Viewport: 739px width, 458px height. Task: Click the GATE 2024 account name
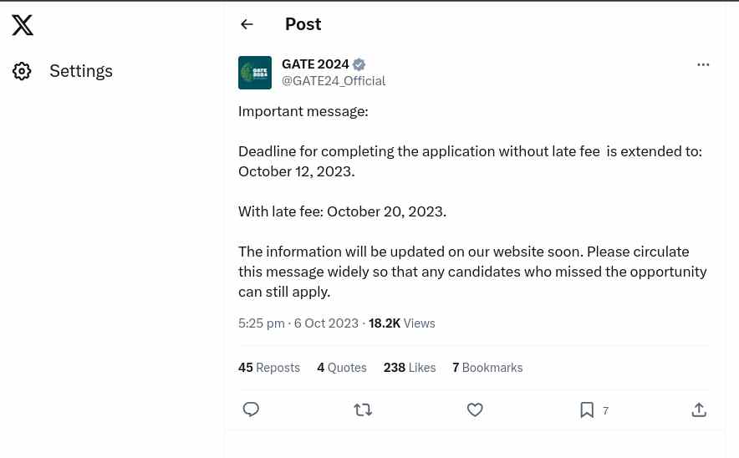coord(315,64)
